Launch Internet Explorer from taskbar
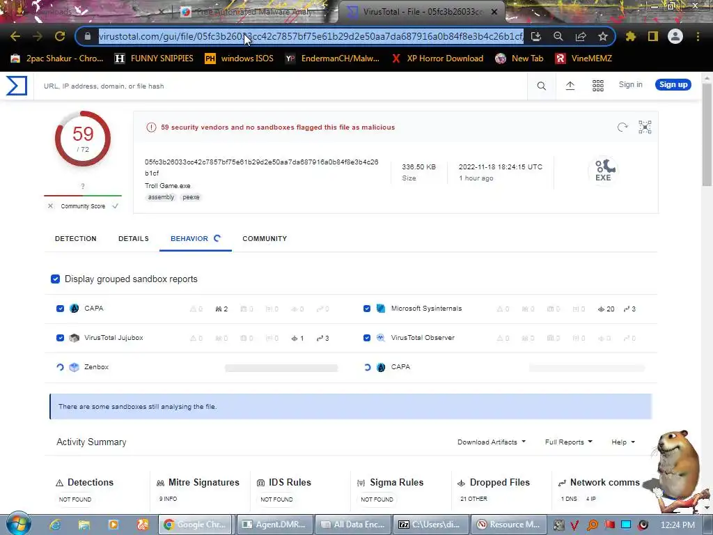This screenshot has width=713, height=535. pos(55,525)
